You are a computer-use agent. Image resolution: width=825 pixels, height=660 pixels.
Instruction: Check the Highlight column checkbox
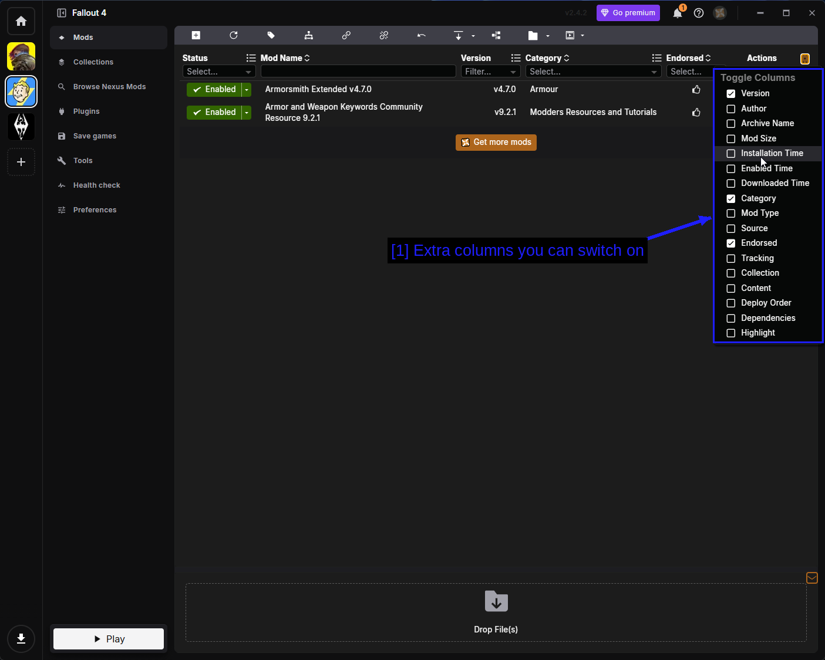[731, 333]
